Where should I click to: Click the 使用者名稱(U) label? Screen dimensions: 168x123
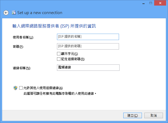(23, 37)
